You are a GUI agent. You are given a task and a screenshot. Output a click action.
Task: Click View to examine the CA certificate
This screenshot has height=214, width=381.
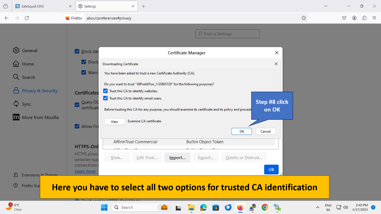[x=114, y=122]
